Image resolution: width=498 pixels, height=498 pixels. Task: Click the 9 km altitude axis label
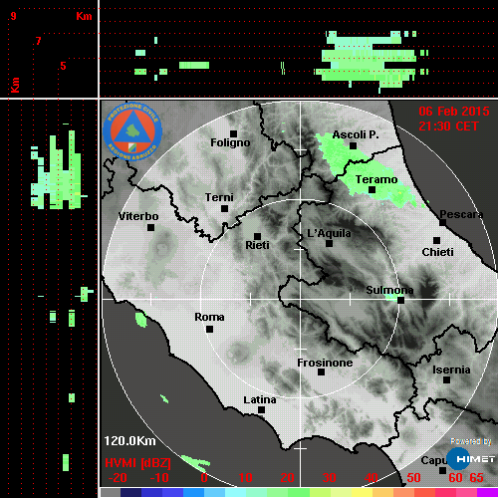(x=13, y=16)
